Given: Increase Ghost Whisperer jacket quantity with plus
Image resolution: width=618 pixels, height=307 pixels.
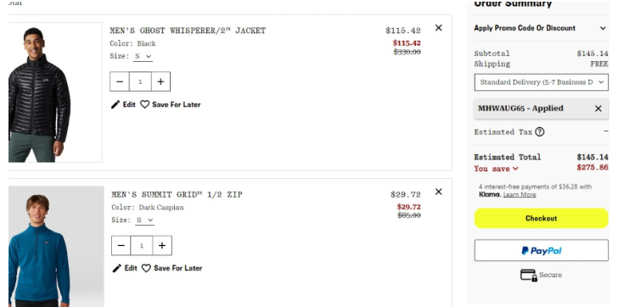Looking at the screenshot, I should pyautogui.click(x=160, y=81).
